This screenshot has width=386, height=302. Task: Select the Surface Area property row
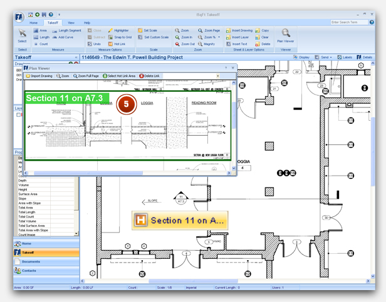[46, 194]
